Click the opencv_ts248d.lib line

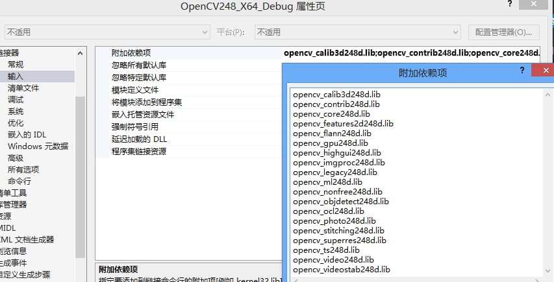point(326,250)
